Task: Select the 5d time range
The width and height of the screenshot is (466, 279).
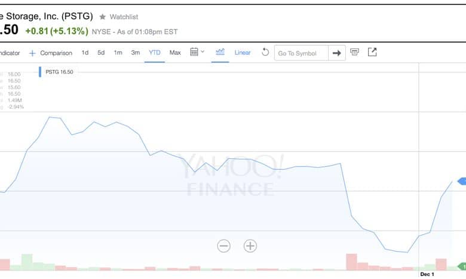Action: 101,53
